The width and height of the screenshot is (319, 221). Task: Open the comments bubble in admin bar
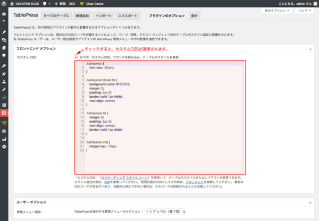[45, 4]
